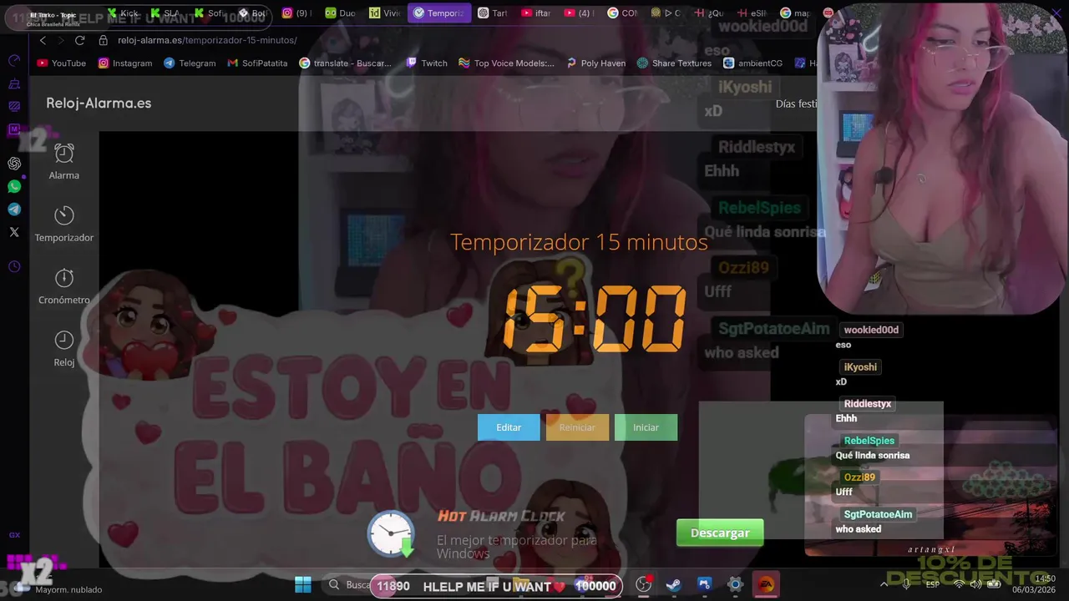
Task: Switch to the map Google tab
Action: (794, 13)
